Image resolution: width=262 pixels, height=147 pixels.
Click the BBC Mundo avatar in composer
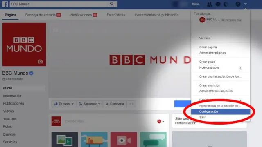(56, 121)
